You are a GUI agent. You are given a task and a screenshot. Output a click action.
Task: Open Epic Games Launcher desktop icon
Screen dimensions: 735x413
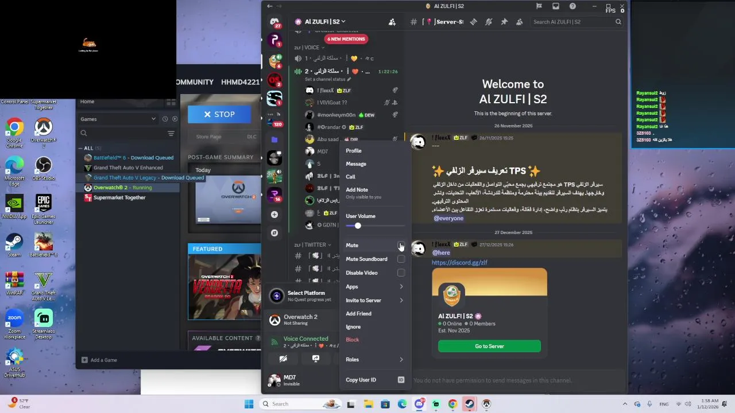click(x=43, y=209)
